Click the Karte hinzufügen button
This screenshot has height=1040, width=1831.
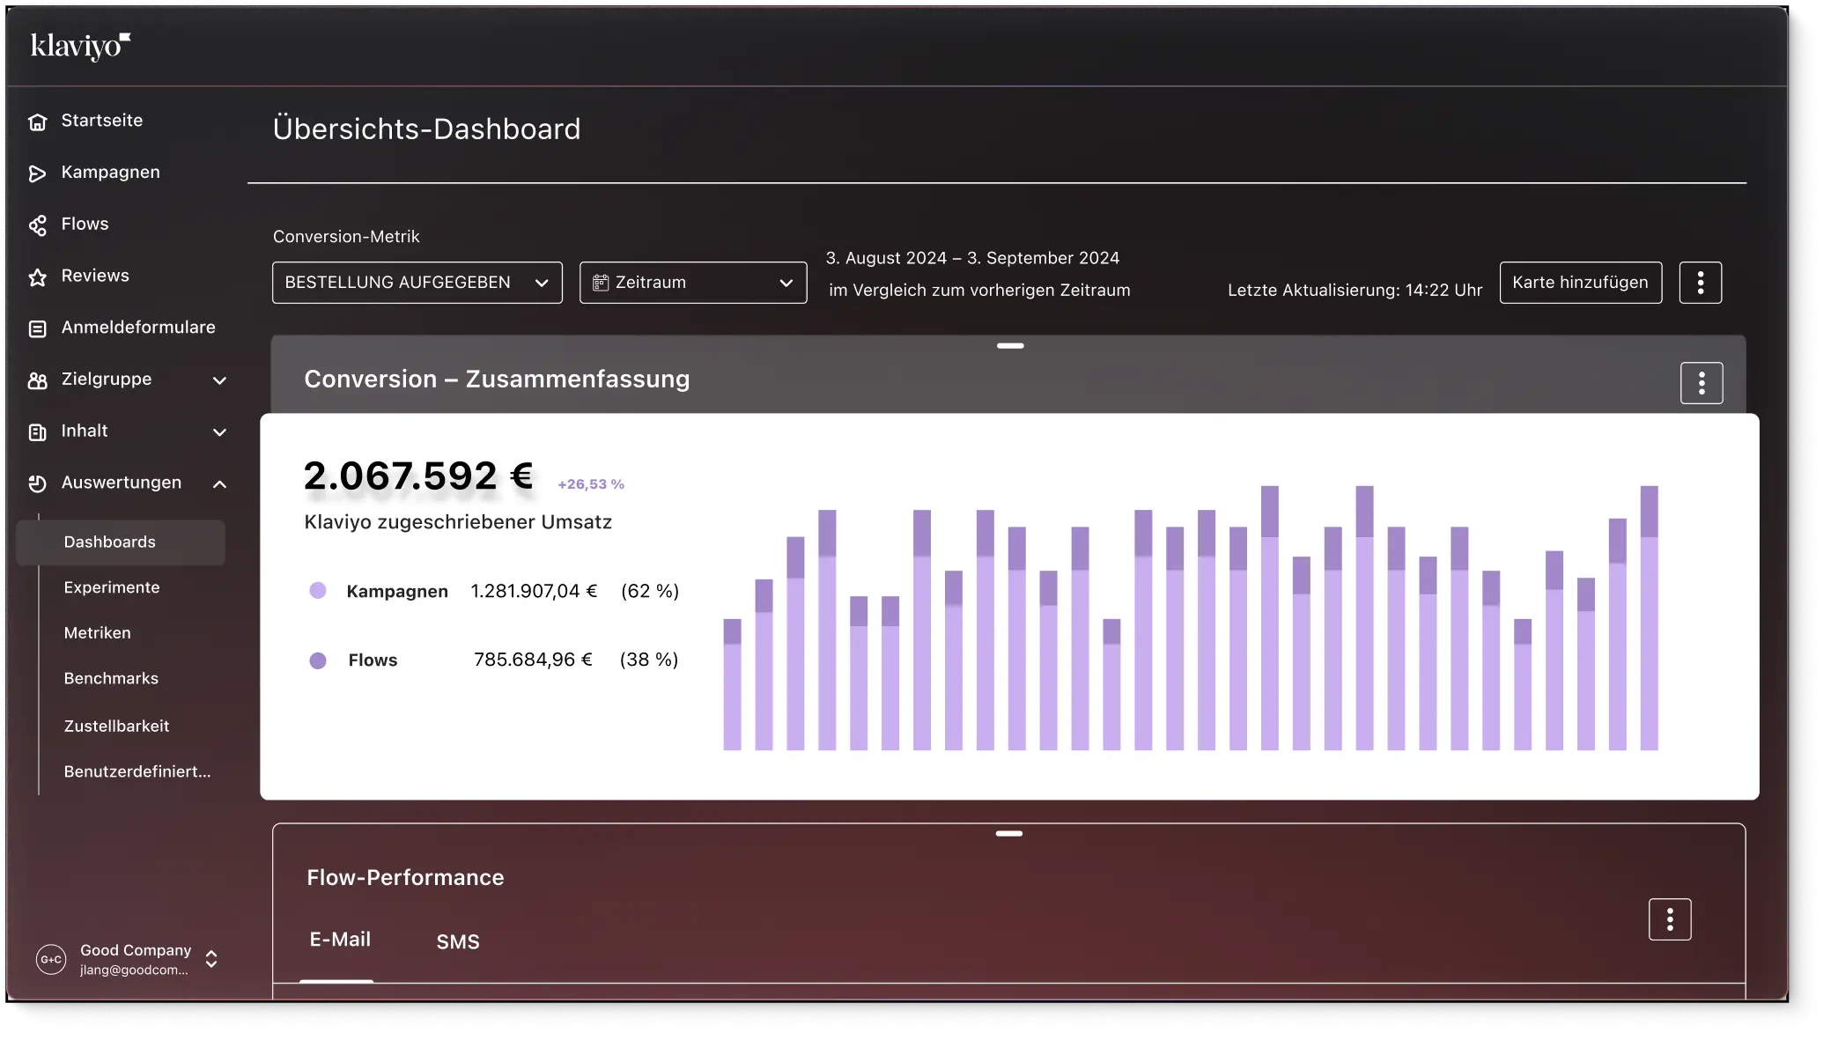click(1580, 283)
